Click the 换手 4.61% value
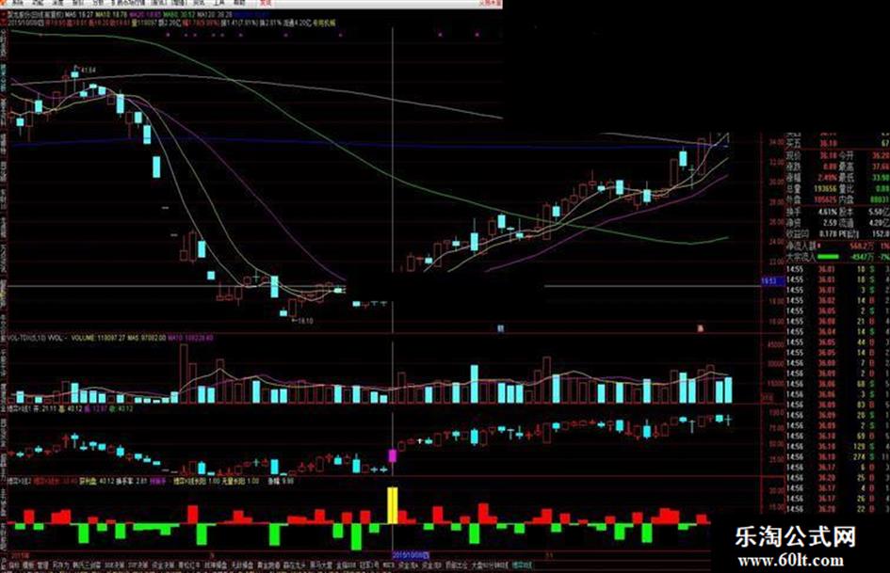Image resolution: width=890 pixels, height=573 pixels. pyautogui.click(x=828, y=213)
